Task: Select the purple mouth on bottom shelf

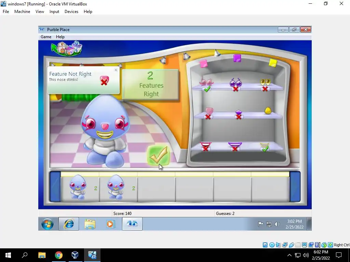Action: (235, 145)
